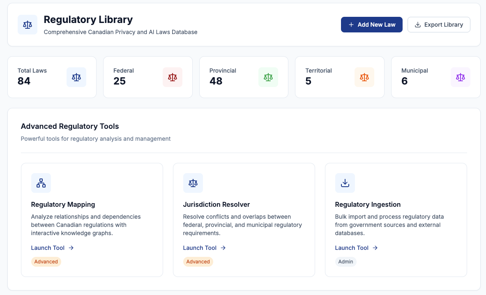The width and height of the screenshot is (486, 295).
Task: Click the red scales icon in Federal card
Action: coord(173,77)
